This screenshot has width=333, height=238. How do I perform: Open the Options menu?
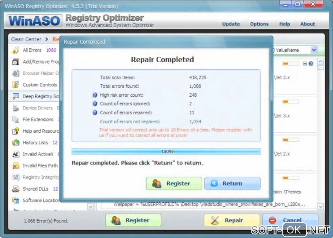[259, 24]
